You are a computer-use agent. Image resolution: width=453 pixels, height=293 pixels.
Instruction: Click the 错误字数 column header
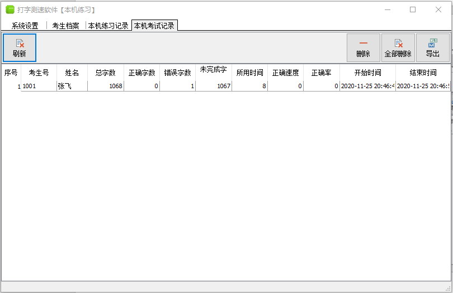pos(177,73)
